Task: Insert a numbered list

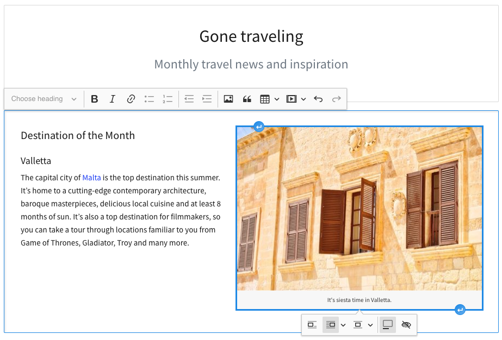Action: (168, 99)
